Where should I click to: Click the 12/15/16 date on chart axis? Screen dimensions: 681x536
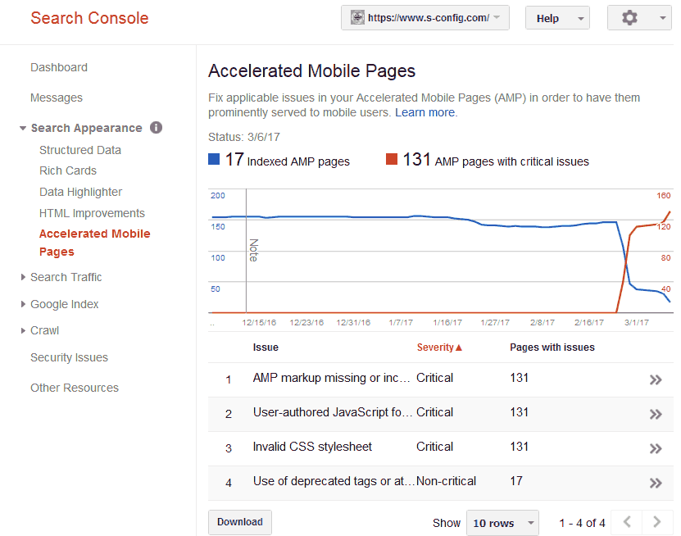259,323
